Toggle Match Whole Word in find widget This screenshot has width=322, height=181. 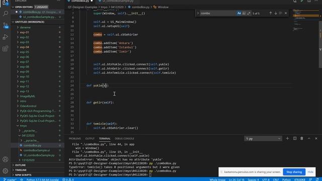[244, 13]
